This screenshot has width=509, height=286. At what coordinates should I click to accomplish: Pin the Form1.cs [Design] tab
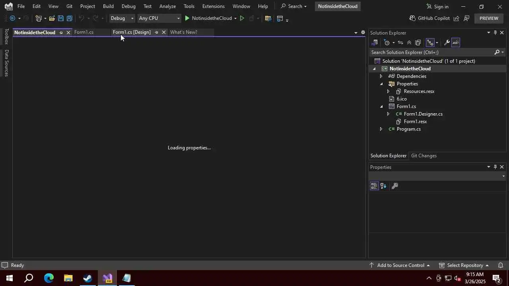coord(156,33)
